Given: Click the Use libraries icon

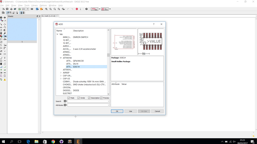Looking at the screenshot, I should (32, 9).
